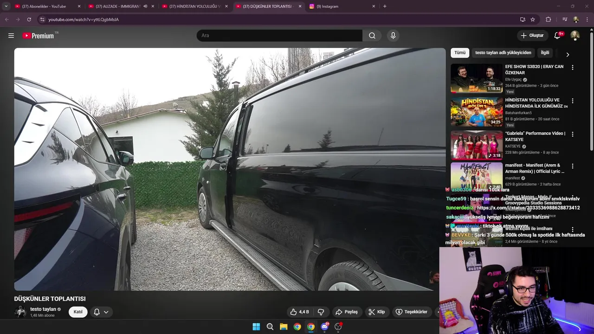Screen dimensions: 594x334
Task: Open Chrome media controls icon
Action: tap(565, 19)
